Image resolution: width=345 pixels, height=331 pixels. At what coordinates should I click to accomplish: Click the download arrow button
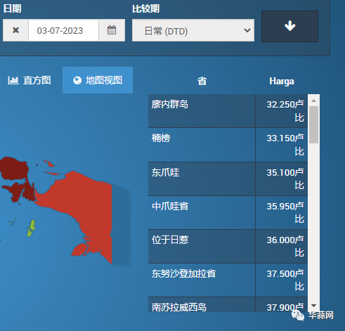[x=289, y=26]
